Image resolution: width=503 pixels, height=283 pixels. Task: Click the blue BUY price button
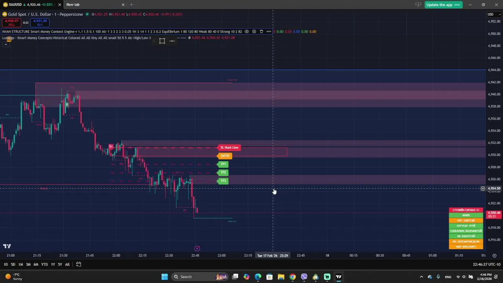coord(40,22)
